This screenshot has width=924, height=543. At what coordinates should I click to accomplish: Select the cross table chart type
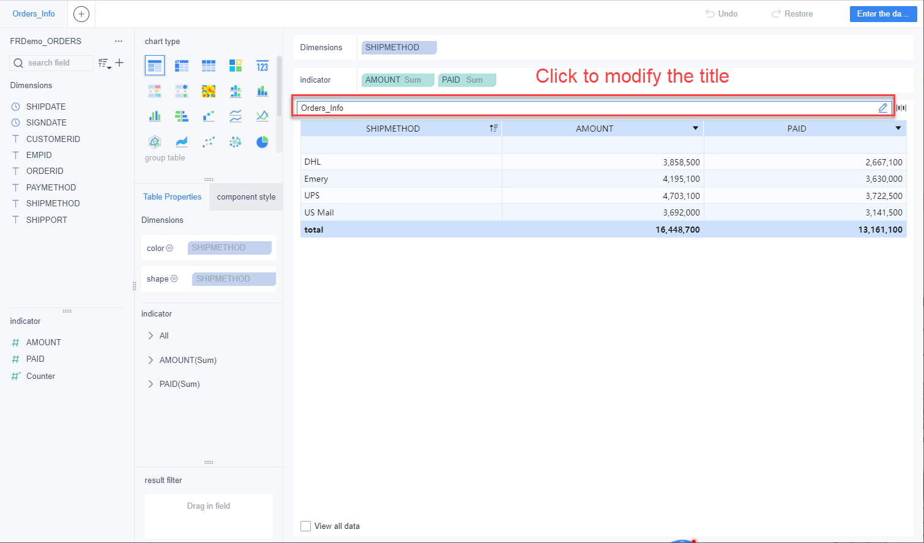(182, 66)
